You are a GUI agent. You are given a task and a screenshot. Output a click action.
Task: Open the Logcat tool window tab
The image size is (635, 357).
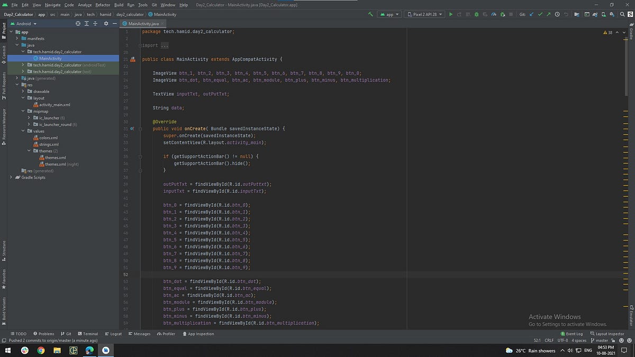pos(114,334)
